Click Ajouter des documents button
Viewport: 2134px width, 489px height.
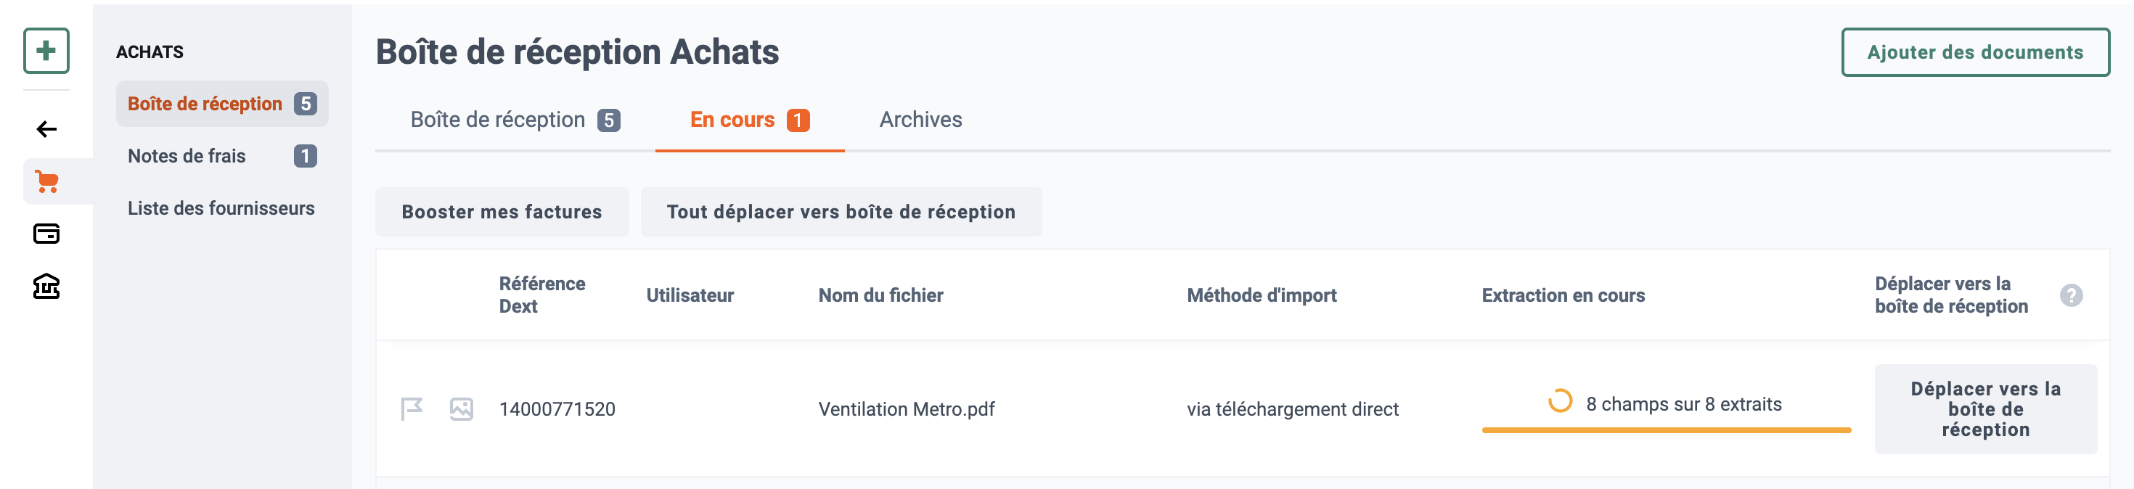[x=1975, y=52]
